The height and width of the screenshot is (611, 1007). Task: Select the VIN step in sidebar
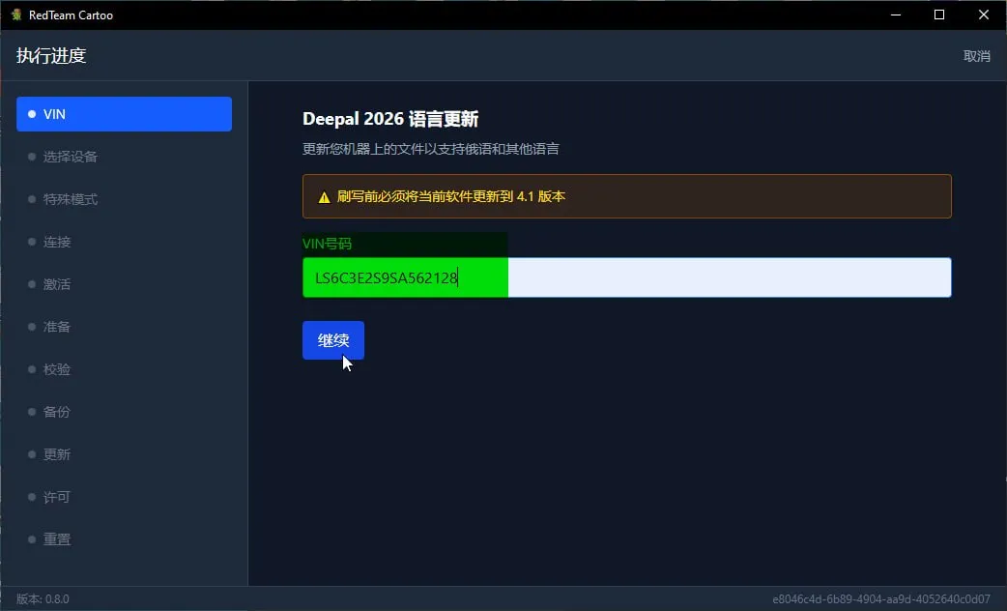(124, 114)
